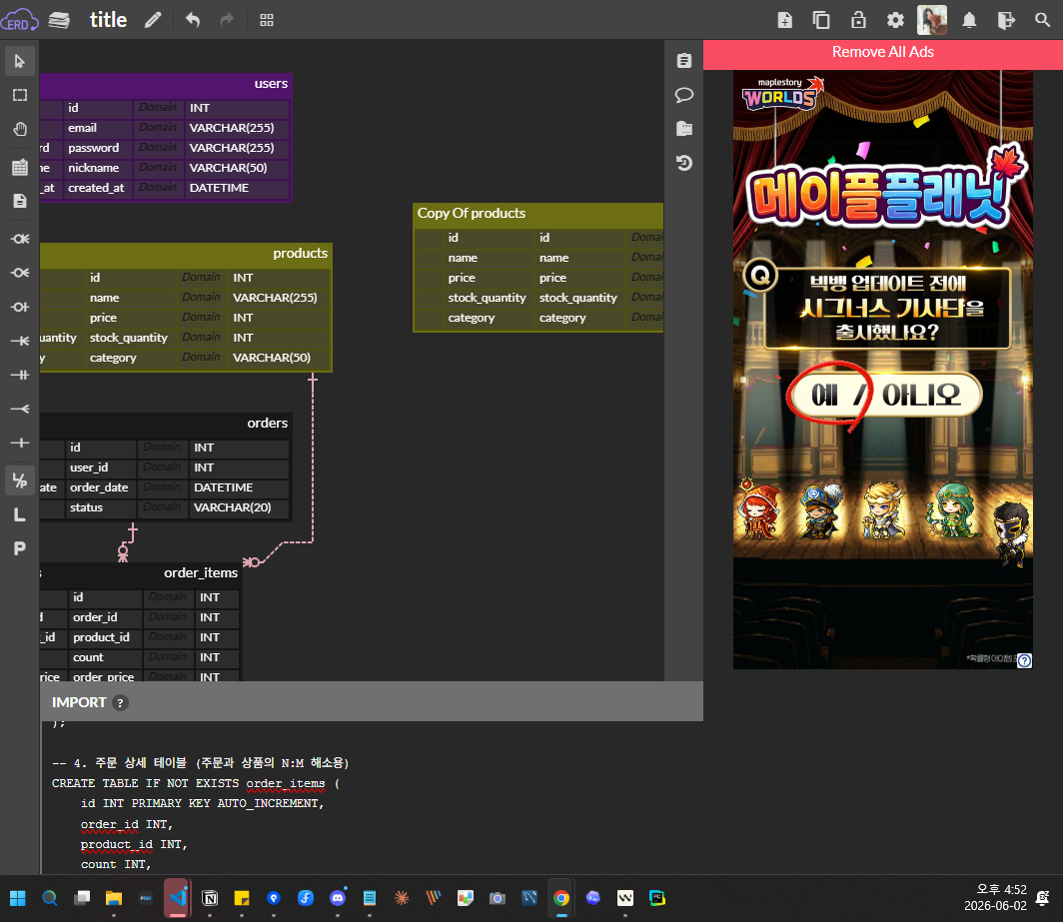The width and height of the screenshot is (1063, 922).
Task: Open the search magnifier
Action: pyautogui.click(x=1043, y=20)
